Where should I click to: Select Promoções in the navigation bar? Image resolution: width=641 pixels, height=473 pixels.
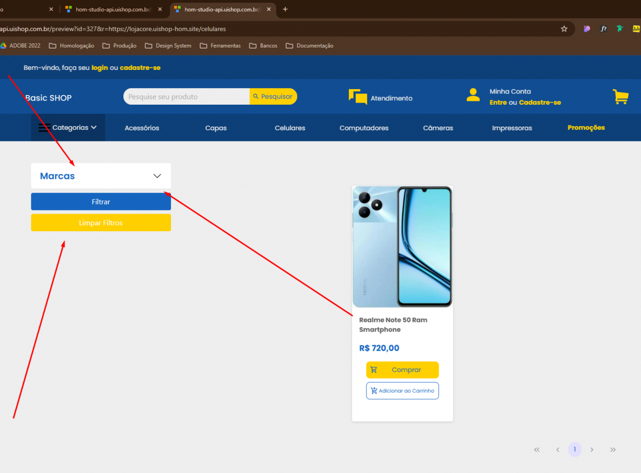point(586,128)
